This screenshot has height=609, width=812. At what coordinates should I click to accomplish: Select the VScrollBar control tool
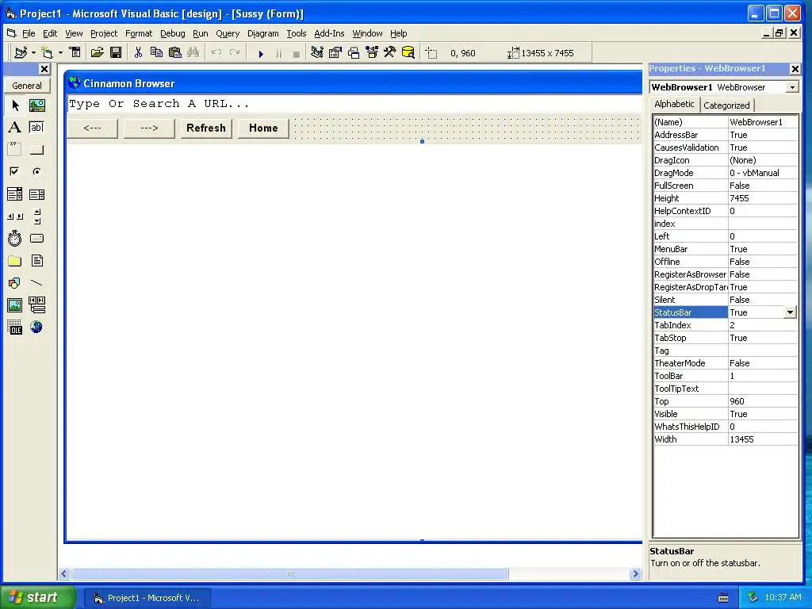[36, 216]
